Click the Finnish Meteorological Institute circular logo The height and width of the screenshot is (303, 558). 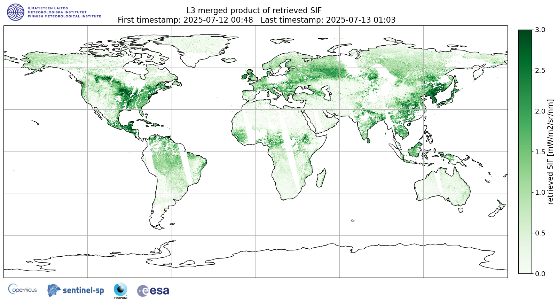tap(16, 12)
